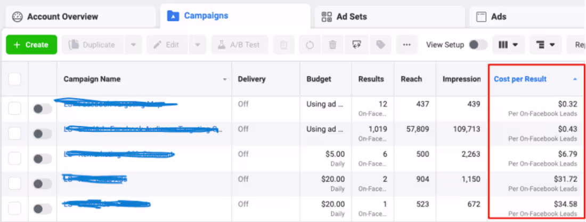Check the row with $31.72 cost

[14, 184]
